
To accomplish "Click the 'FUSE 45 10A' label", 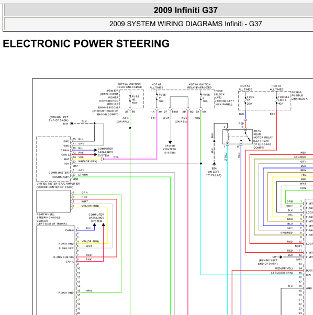I will click(x=136, y=99).
